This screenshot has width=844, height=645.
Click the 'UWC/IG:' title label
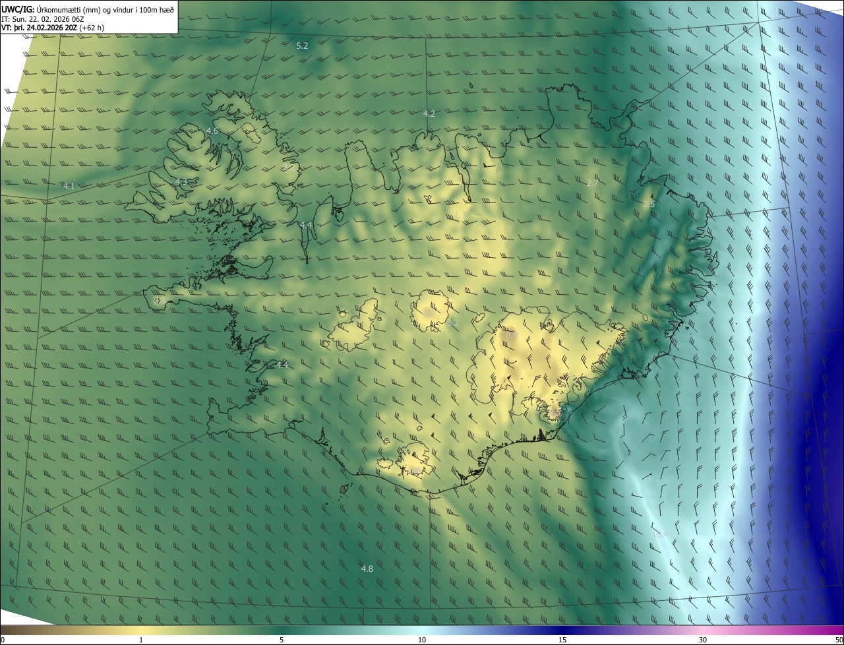pos(18,9)
